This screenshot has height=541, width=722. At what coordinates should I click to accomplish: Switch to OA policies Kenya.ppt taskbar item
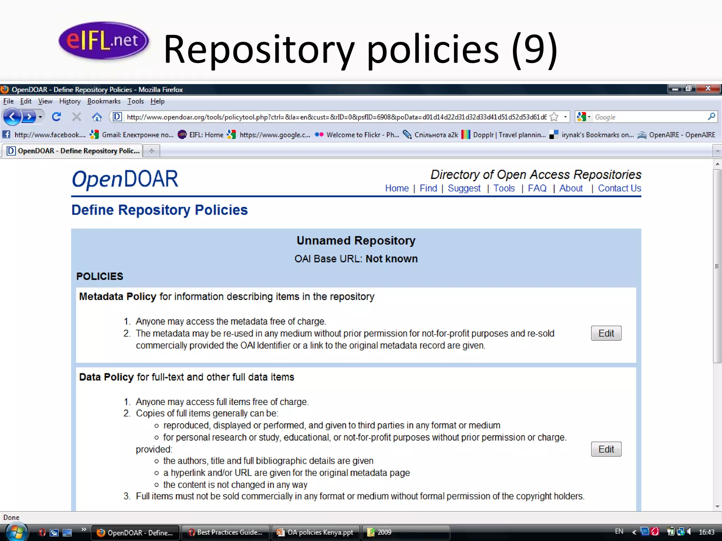(x=316, y=533)
